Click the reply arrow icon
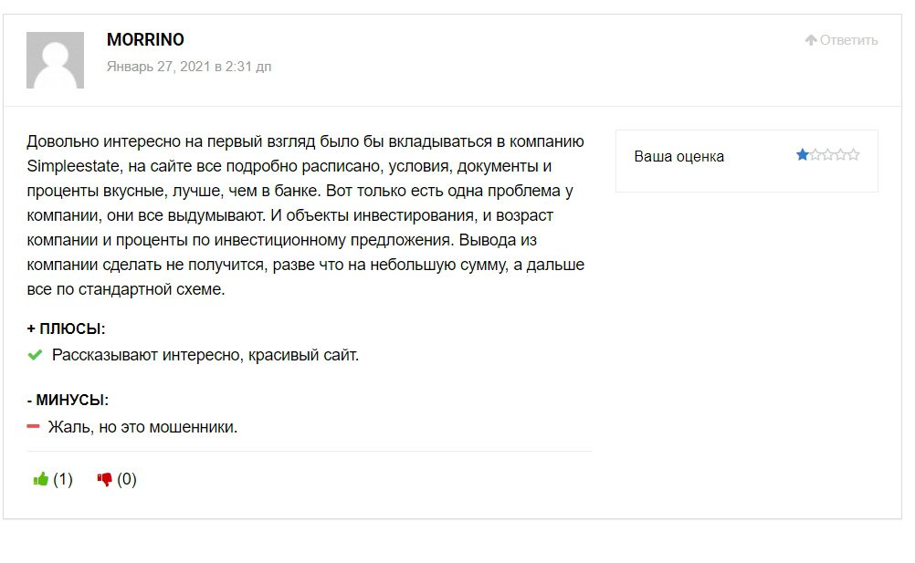 click(x=810, y=40)
